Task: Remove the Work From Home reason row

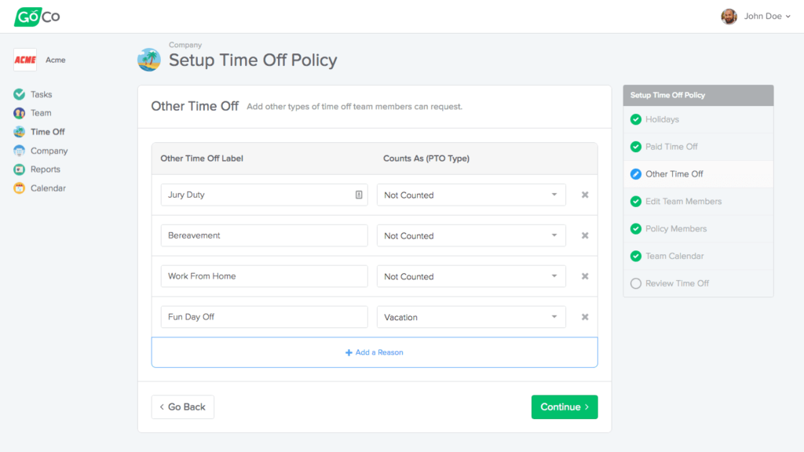Action: tap(585, 276)
